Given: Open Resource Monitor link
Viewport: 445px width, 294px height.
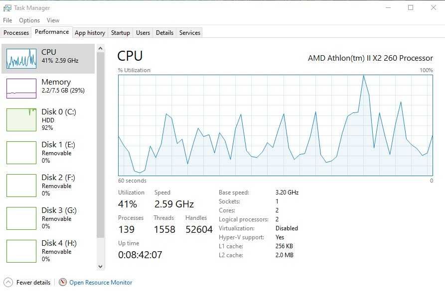Looking at the screenshot, I should click(x=101, y=283).
